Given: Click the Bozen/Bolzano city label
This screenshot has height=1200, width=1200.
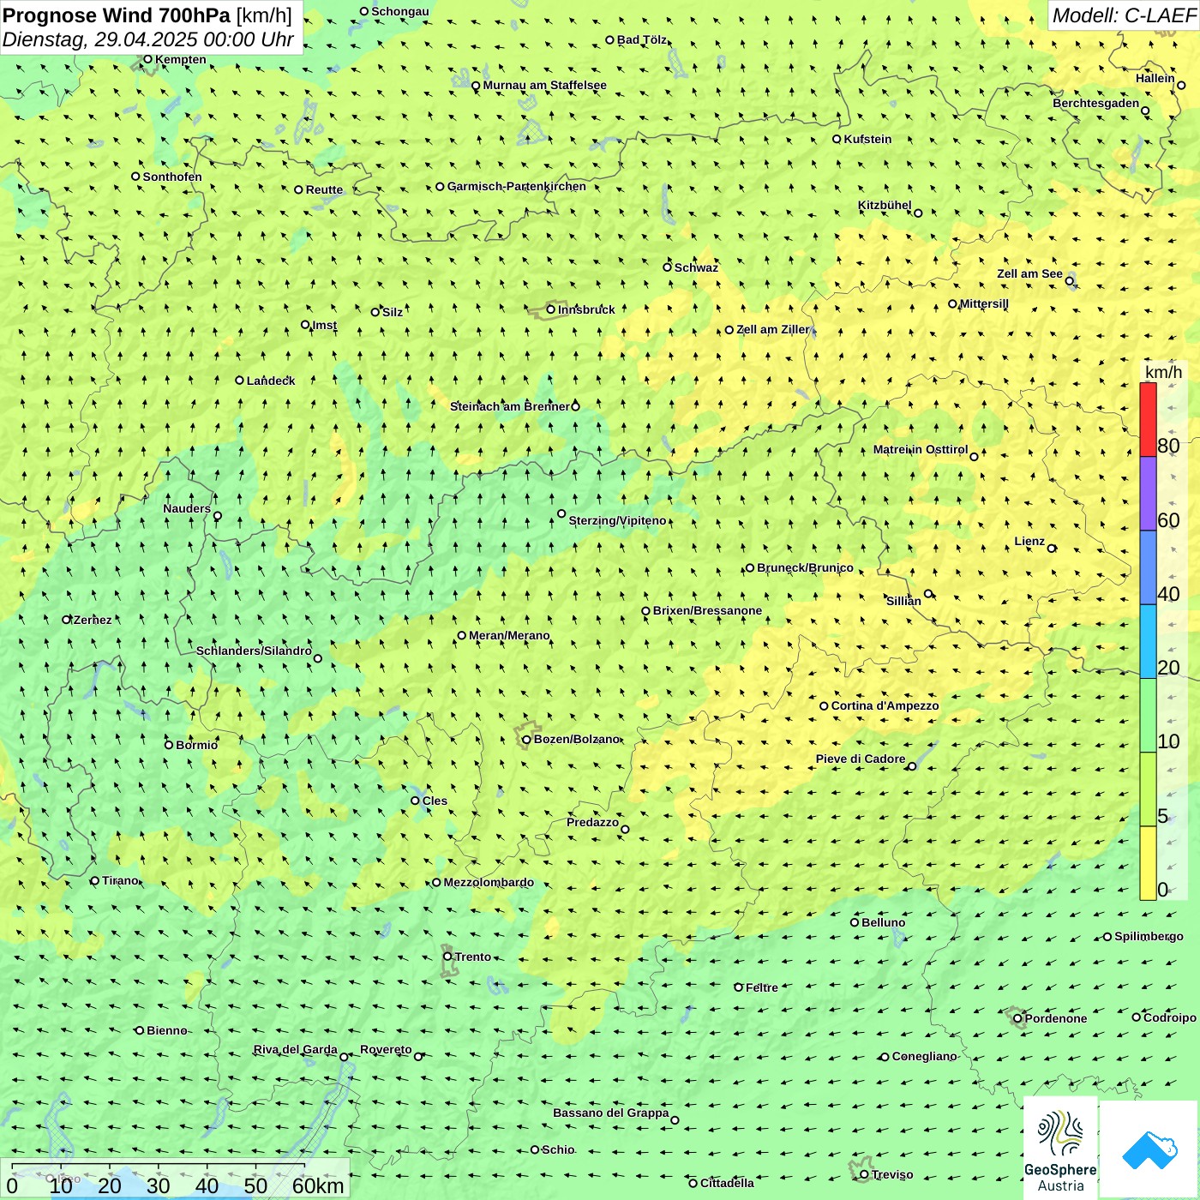Looking at the screenshot, I should tap(577, 739).
